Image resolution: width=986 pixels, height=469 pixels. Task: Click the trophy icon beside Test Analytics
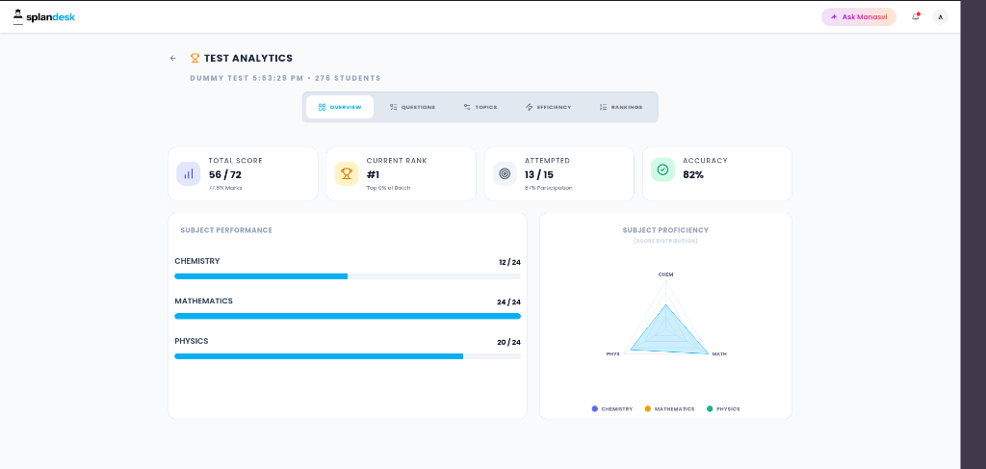click(x=195, y=58)
